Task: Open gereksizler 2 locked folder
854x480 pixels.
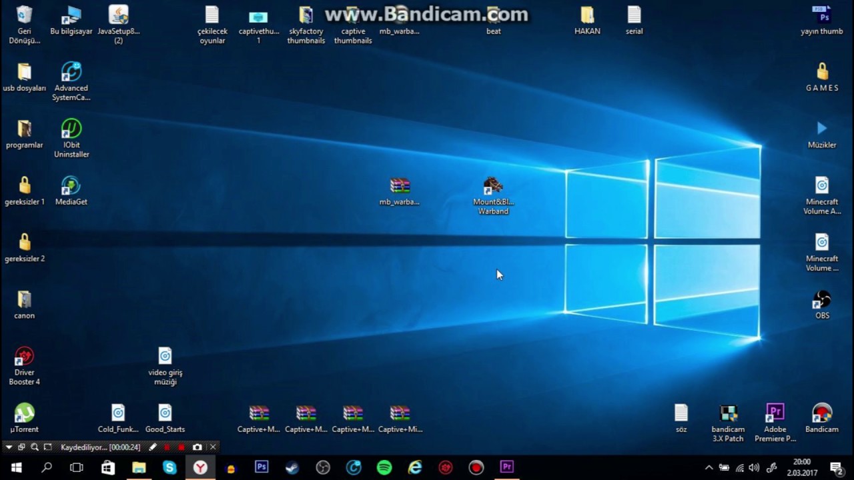Action: [x=25, y=248]
